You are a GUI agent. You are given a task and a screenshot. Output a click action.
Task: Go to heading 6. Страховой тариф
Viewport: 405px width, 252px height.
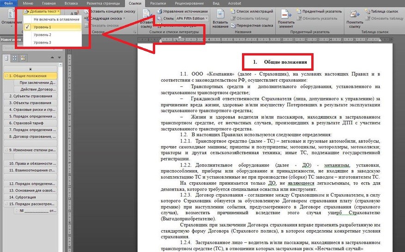tap(30, 123)
